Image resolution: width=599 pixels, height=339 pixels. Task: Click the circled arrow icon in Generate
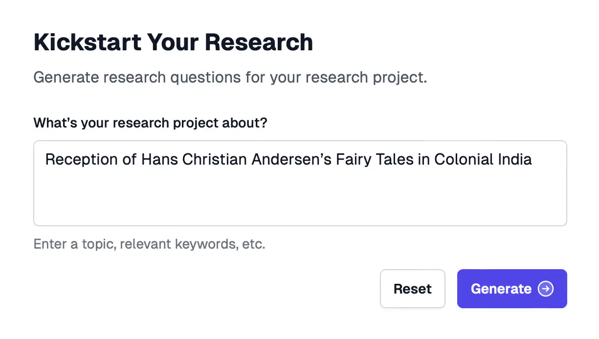click(x=546, y=289)
